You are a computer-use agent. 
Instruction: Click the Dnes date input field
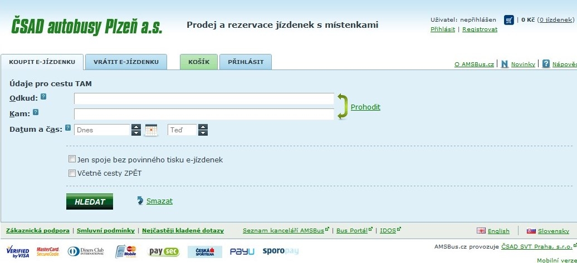[102, 130]
